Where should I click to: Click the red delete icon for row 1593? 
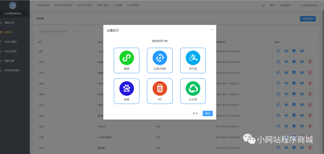[x=310, y=62]
